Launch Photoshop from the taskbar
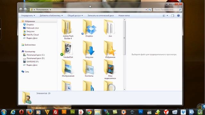 (141, 112)
